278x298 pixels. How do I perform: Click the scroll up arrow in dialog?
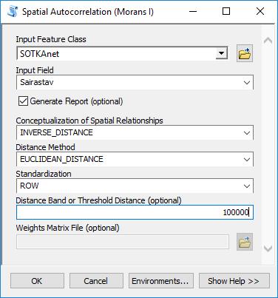[268, 41]
